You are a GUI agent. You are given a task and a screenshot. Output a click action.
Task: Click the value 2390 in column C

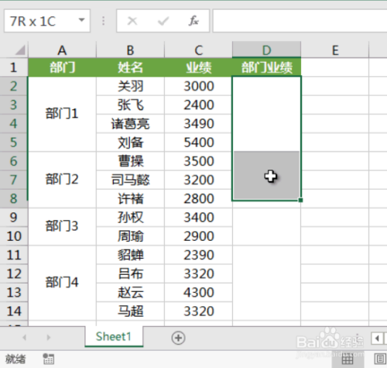[198, 255]
